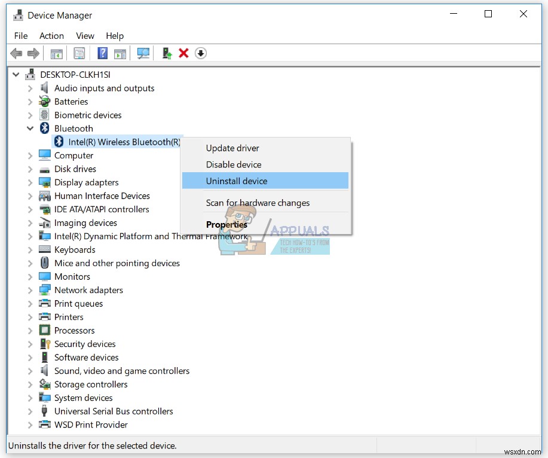The height and width of the screenshot is (458, 548).
Task: Expand the Universal Serial Bus controllers node
Action: (30, 411)
